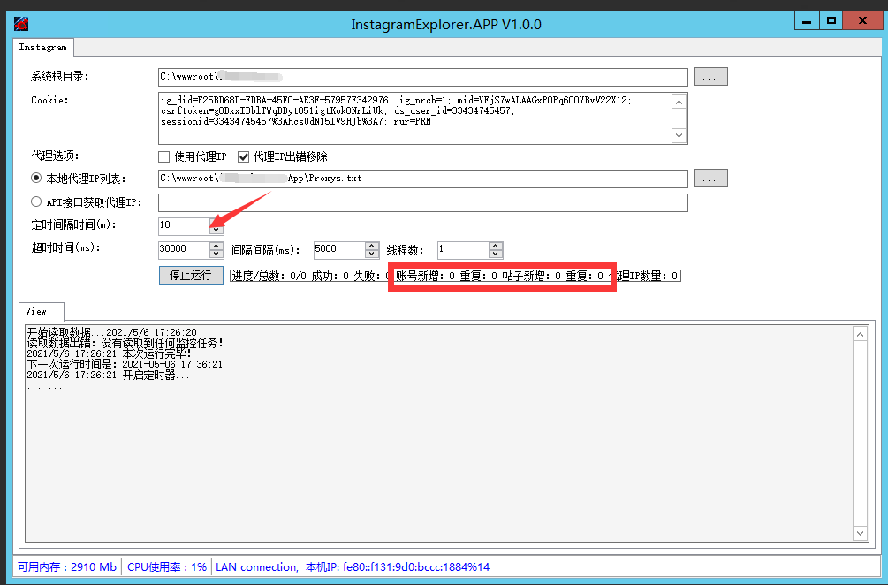
Task: Click the 代理选项 label
Action: coord(55,156)
